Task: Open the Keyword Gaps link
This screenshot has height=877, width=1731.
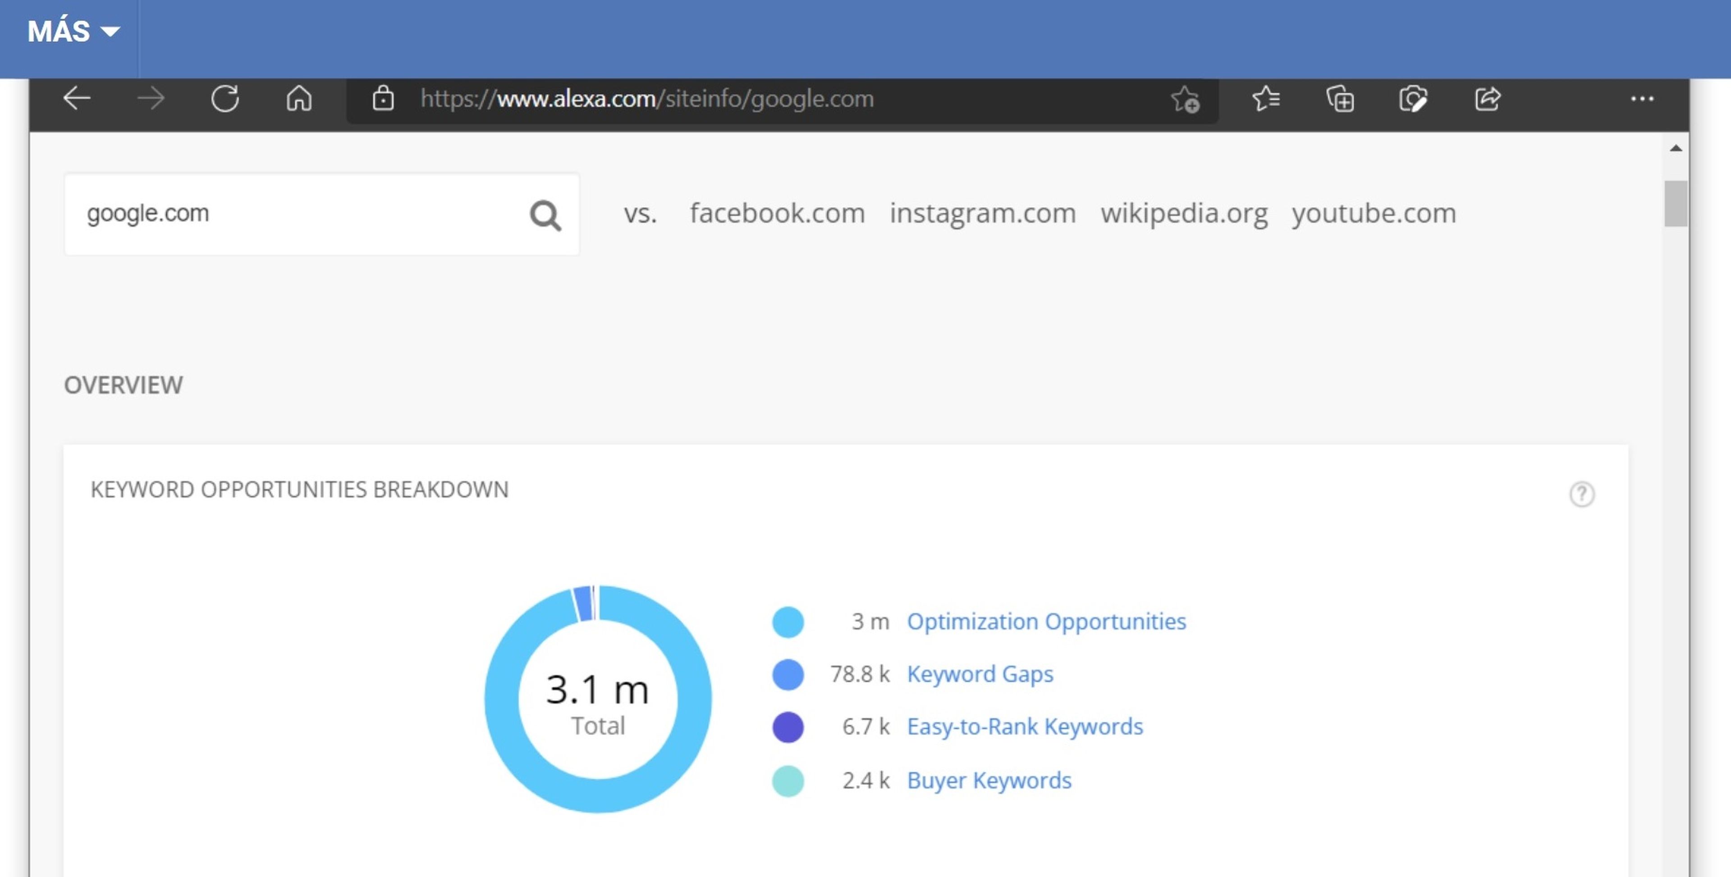Action: click(x=980, y=674)
